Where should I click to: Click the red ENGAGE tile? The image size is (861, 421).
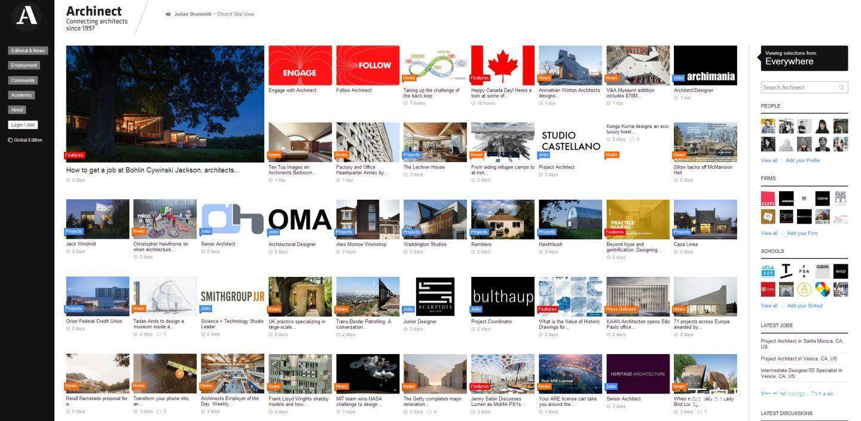[x=300, y=65]
